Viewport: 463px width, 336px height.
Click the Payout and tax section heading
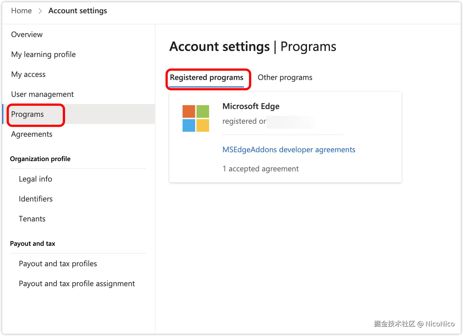coord(33,244)
